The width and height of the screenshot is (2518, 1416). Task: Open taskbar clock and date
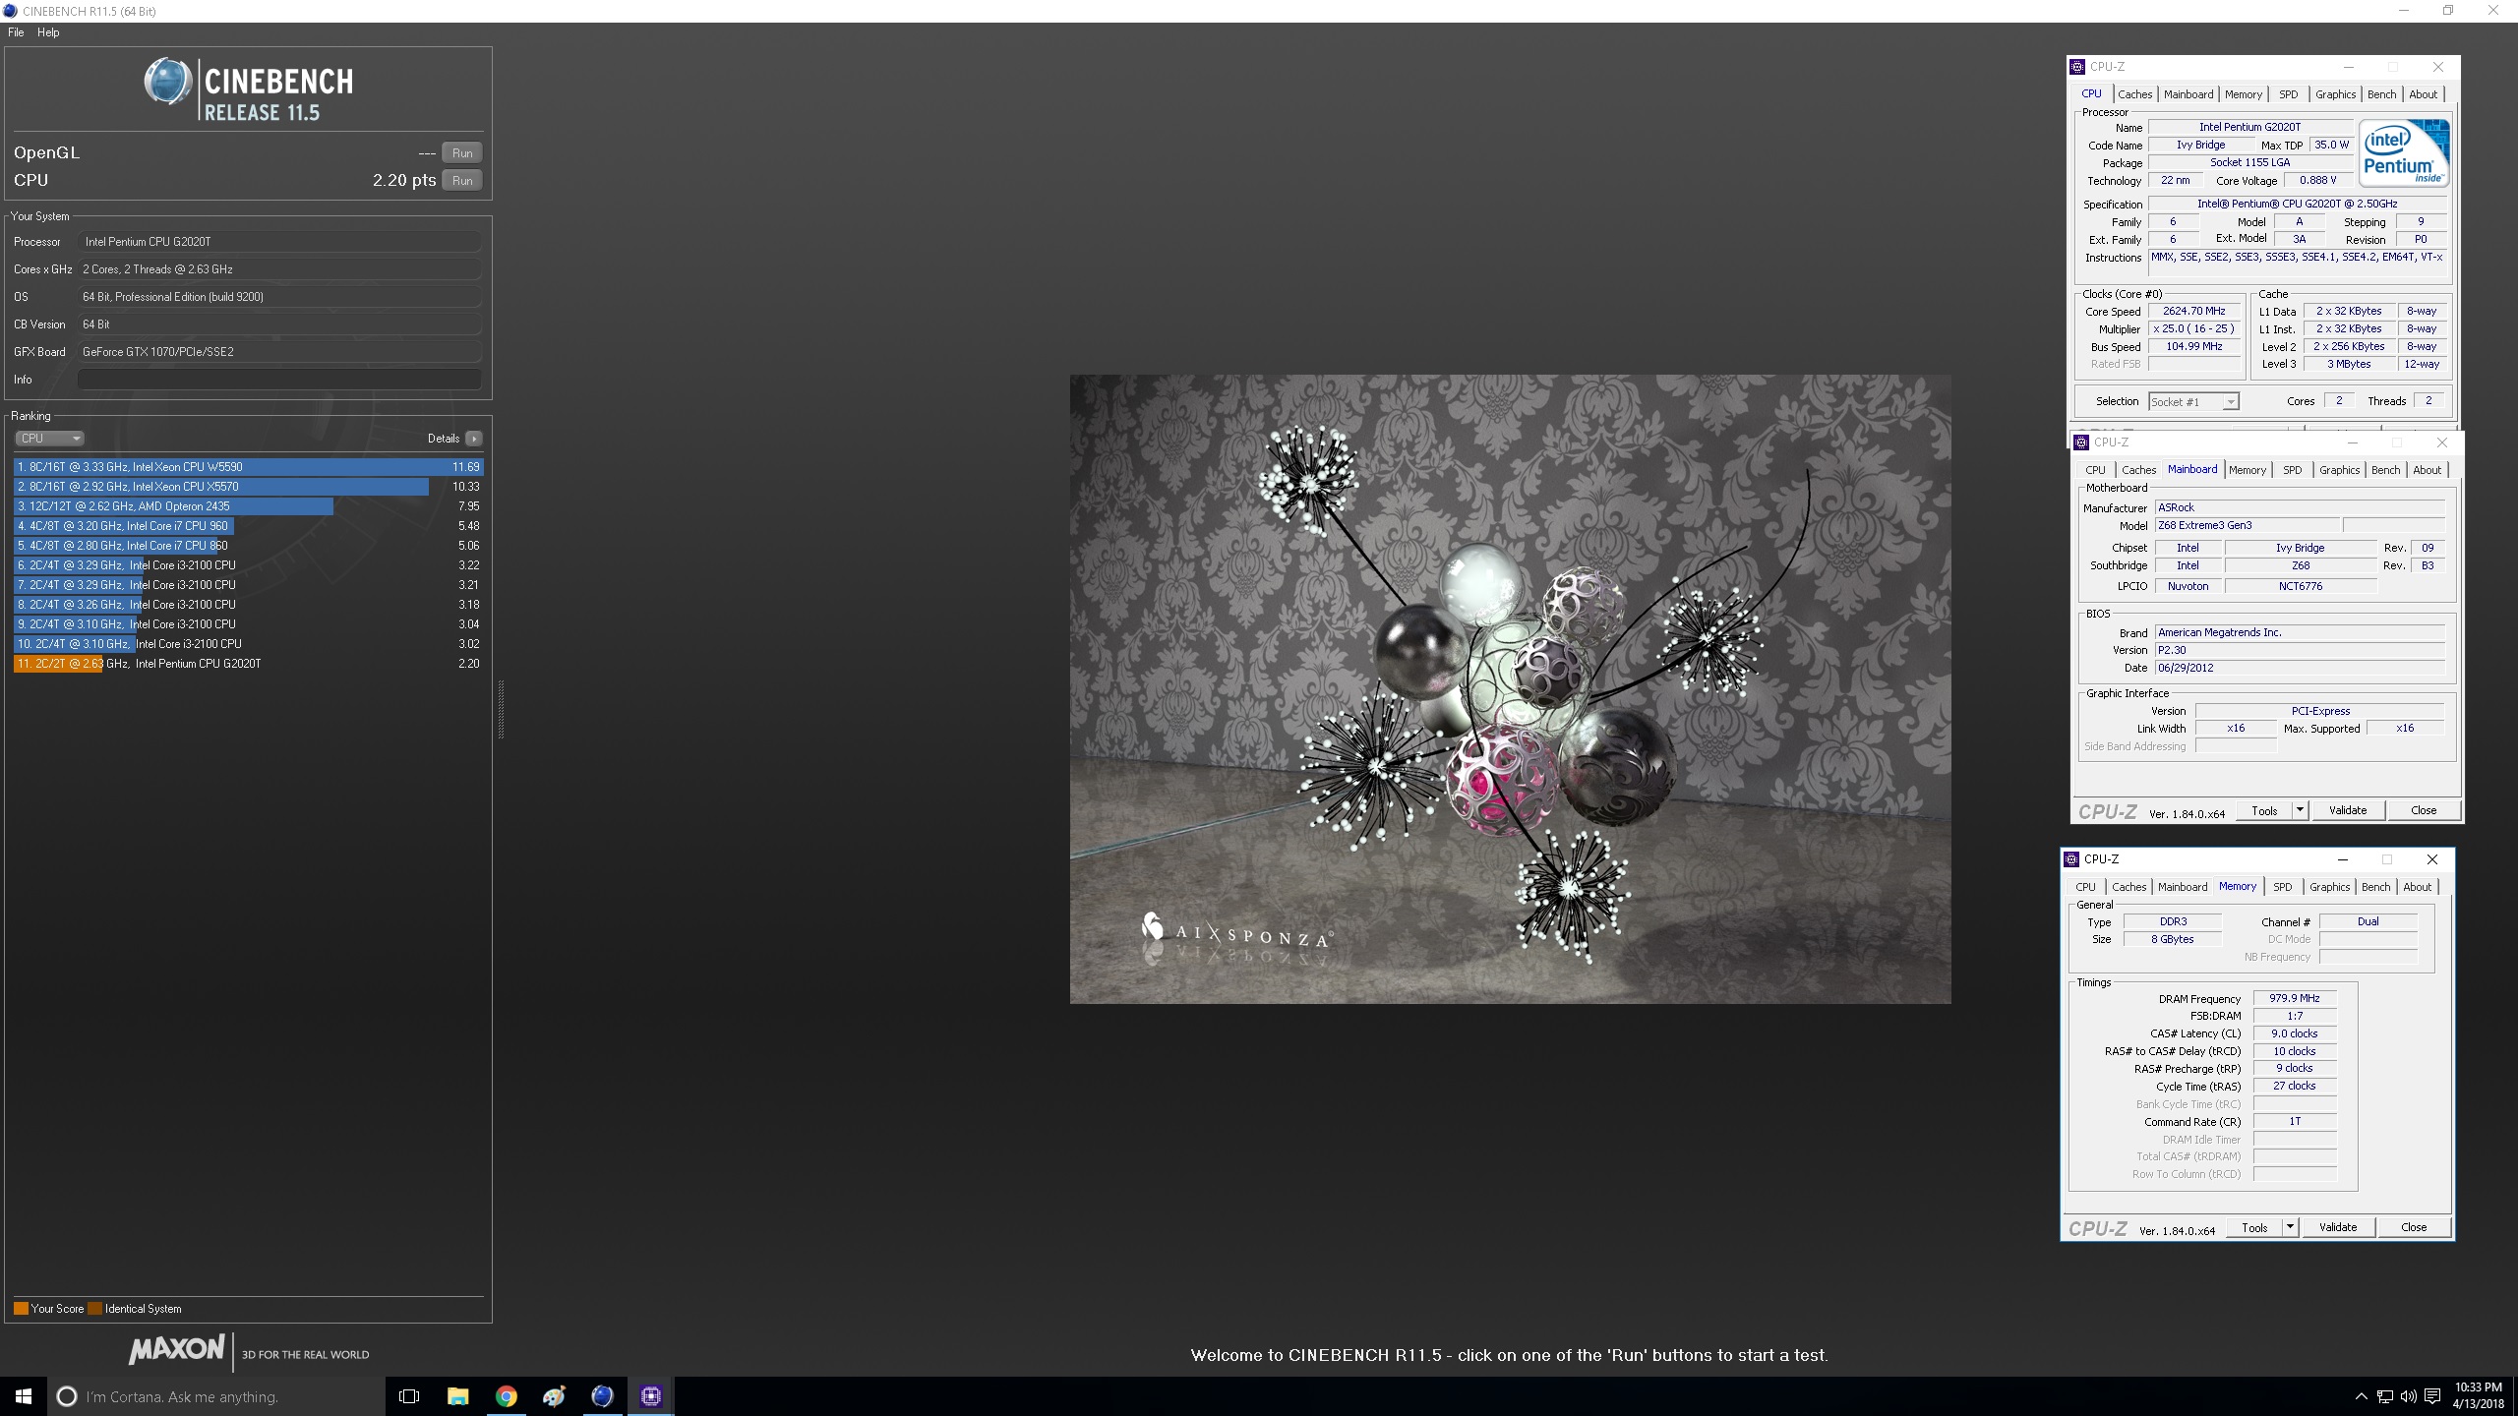(2477, 1396)
